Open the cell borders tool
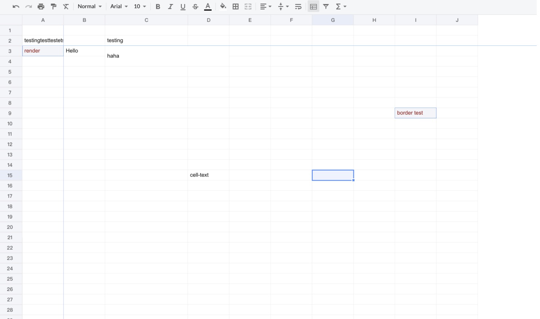Image resolution: width=540 pixels, height=319 pixels. [236, 7]
